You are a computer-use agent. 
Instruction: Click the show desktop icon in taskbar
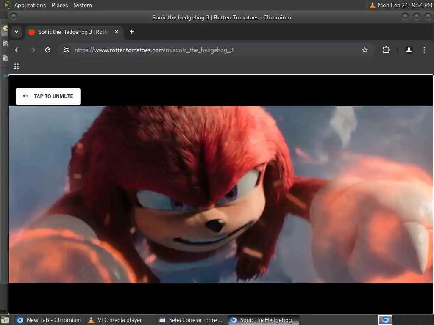tap(5, 320)
